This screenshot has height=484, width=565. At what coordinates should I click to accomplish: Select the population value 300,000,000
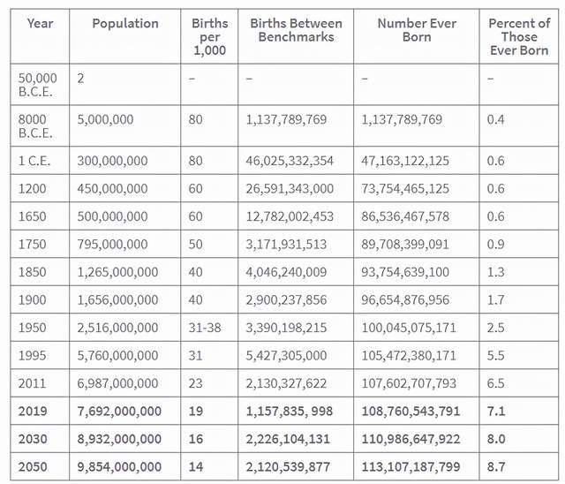pyautogui.click(x=113, y=161)
